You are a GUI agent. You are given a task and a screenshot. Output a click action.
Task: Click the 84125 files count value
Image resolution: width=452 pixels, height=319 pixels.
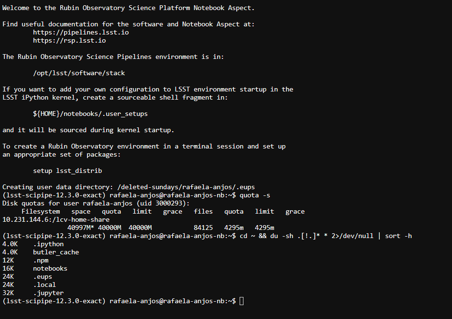(x=203, y=228)
